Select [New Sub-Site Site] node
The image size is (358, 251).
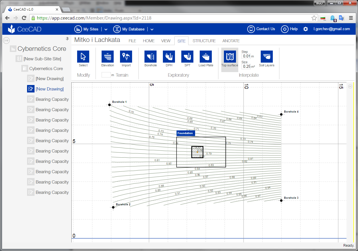[42, 59]
